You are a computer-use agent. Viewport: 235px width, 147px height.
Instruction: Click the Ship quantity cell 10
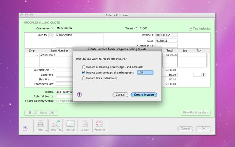coord(32,55)
